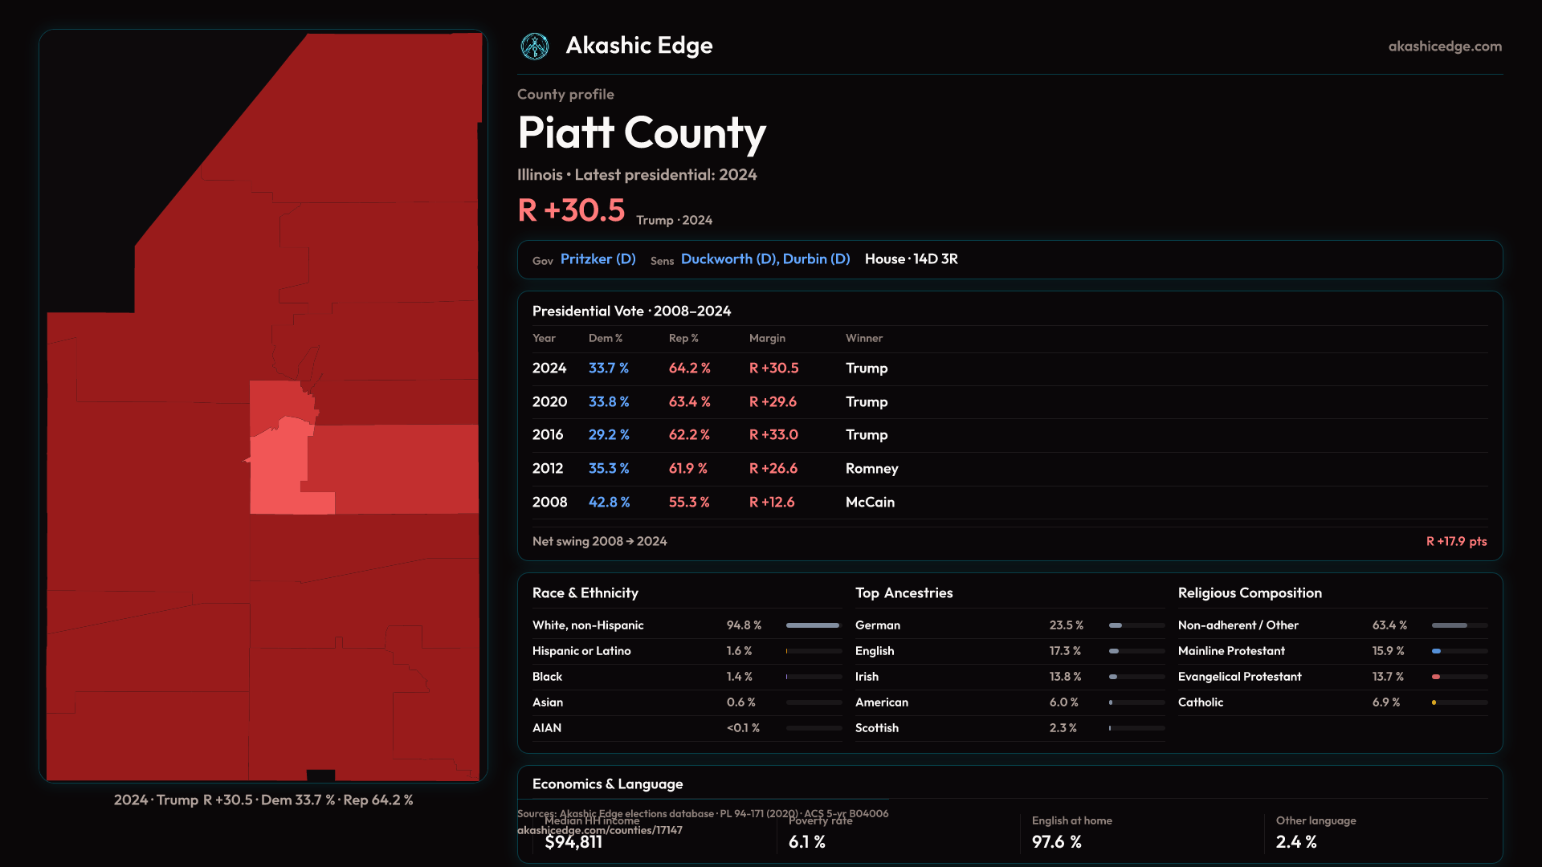Viewport: 1542px width, 867px height.
Task: Open the akashicedge.com link in header
Action: tap(1444, 47)
